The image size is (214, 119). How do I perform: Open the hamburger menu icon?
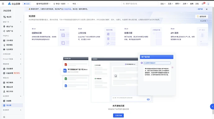[x=3, y=4]
